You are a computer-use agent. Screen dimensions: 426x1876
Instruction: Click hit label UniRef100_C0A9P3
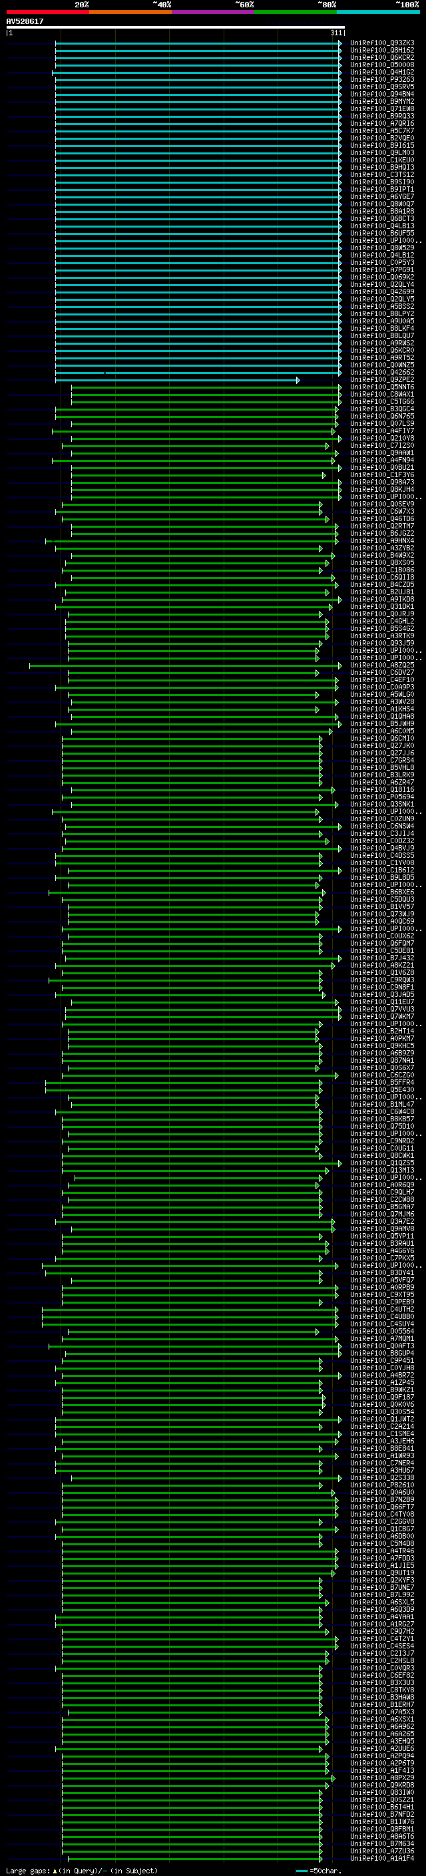coord(382,687)
